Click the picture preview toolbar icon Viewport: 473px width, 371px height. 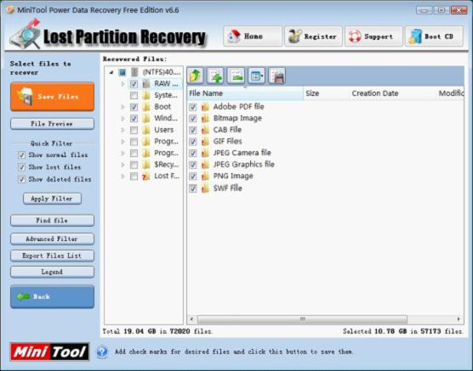pyautogui.click(x=236, y=76)
